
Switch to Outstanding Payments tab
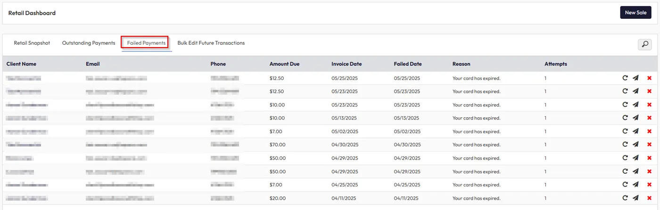coord(89,43)
